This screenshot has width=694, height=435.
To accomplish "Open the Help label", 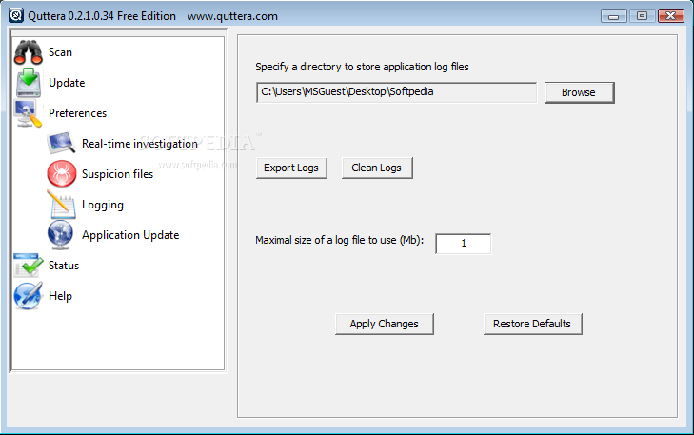I will pyautogui.click(x=60, y=296).
